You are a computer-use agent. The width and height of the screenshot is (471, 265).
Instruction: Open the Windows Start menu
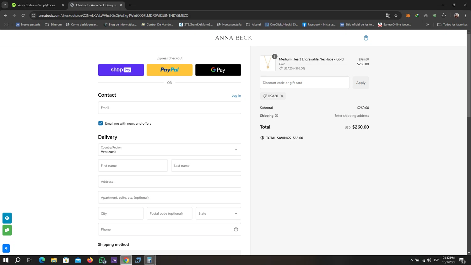pyautogui.click(x=6, y=260)
